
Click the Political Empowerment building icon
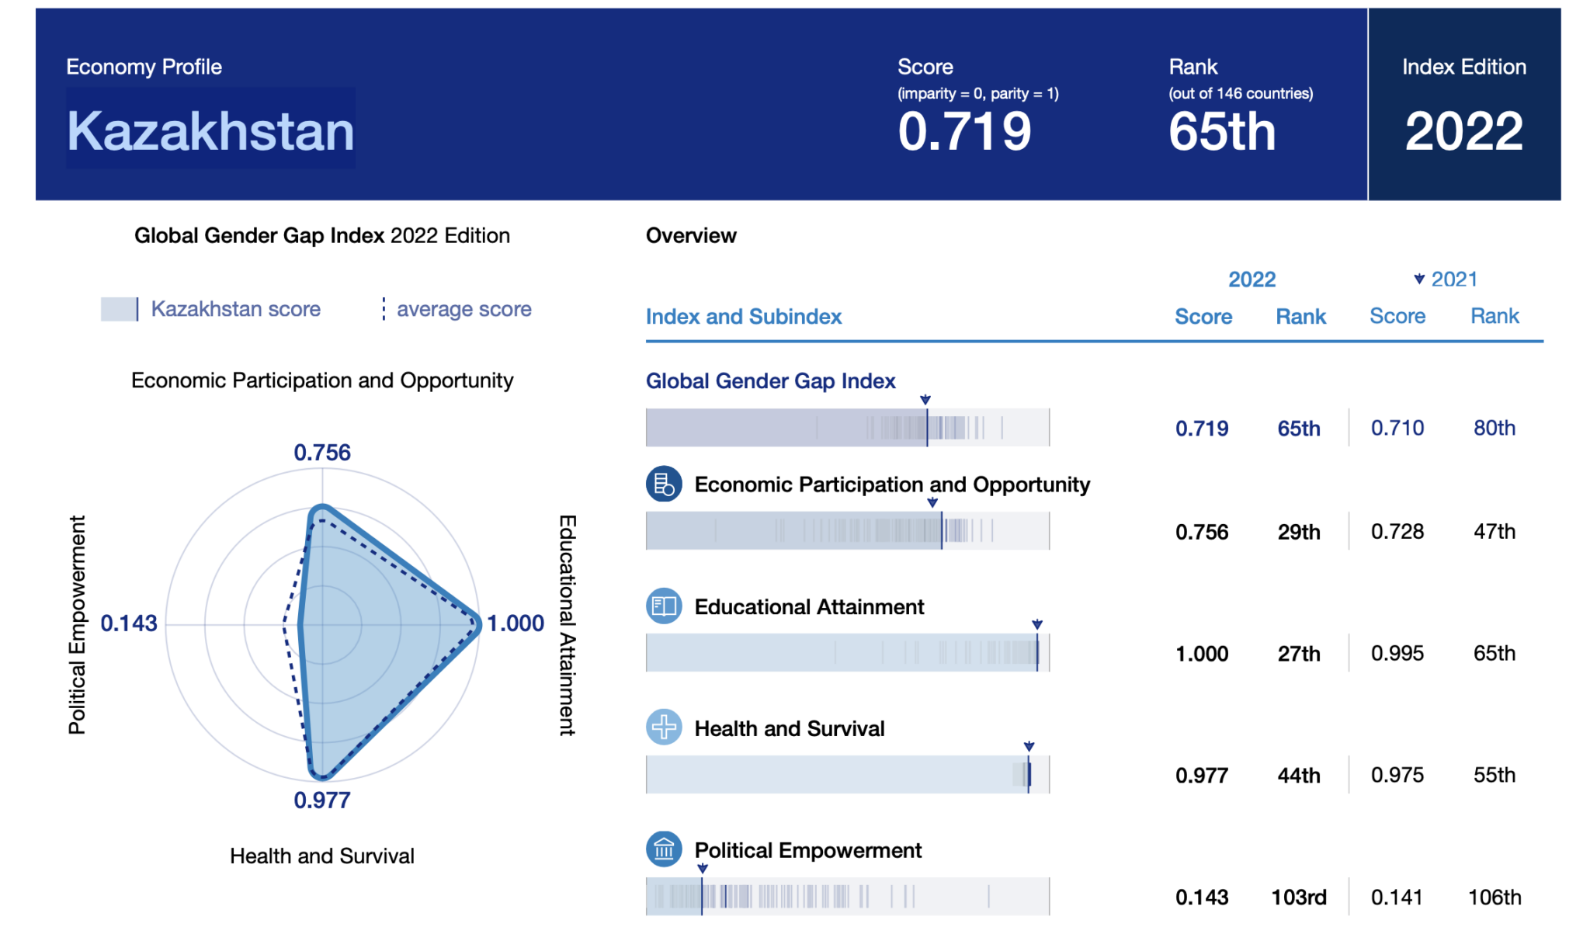coord(664,849)
